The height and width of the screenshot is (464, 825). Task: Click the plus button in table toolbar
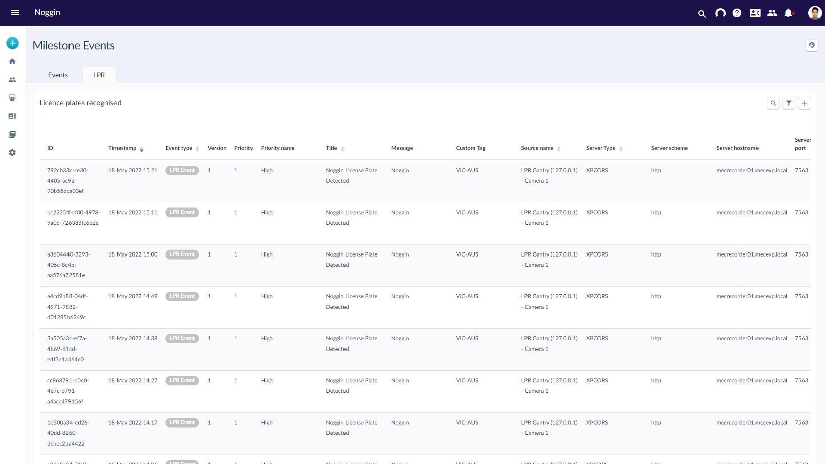(804, 103)
